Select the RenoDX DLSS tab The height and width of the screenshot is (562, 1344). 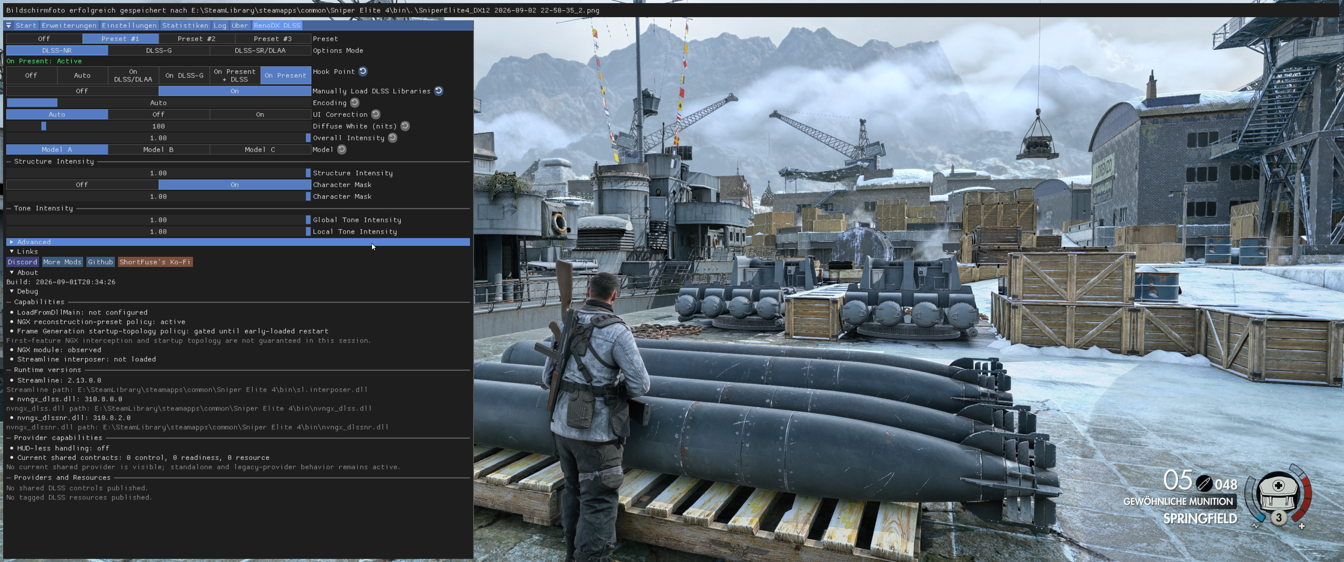[x=277, y=25]
